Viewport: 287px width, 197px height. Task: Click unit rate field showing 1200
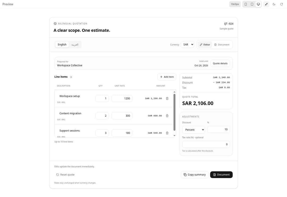click(x=122, y=98)
